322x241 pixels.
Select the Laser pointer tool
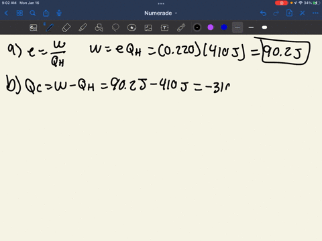pos(181,27)
